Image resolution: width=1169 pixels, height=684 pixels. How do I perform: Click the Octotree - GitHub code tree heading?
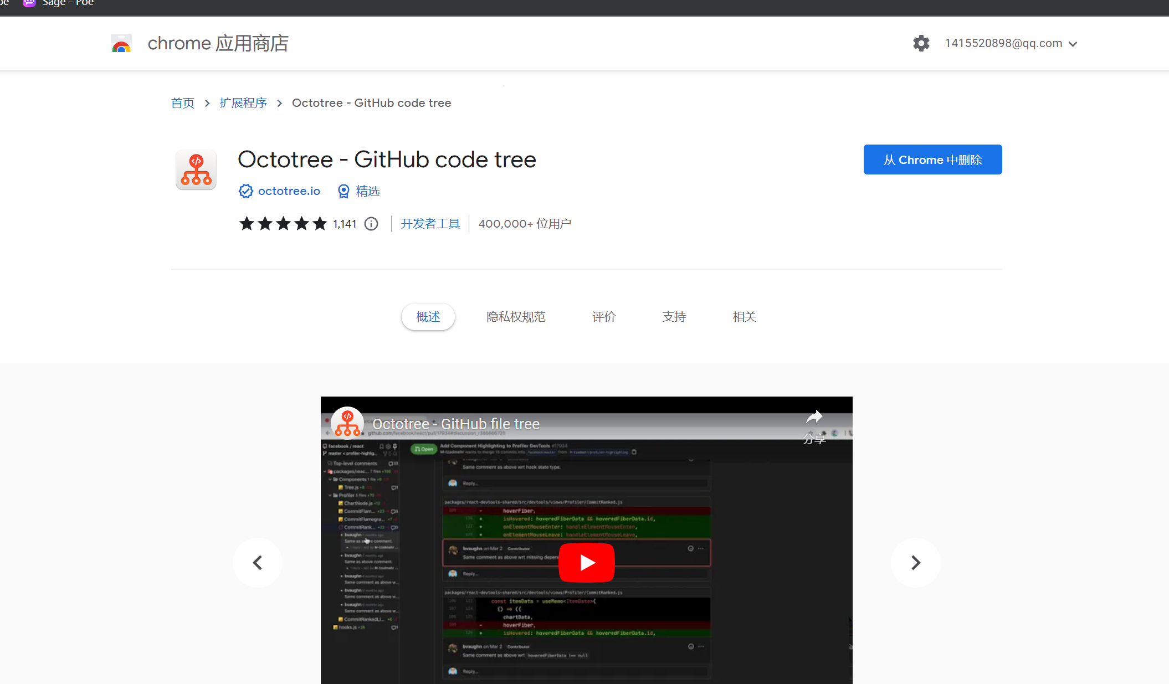point(387,160)
